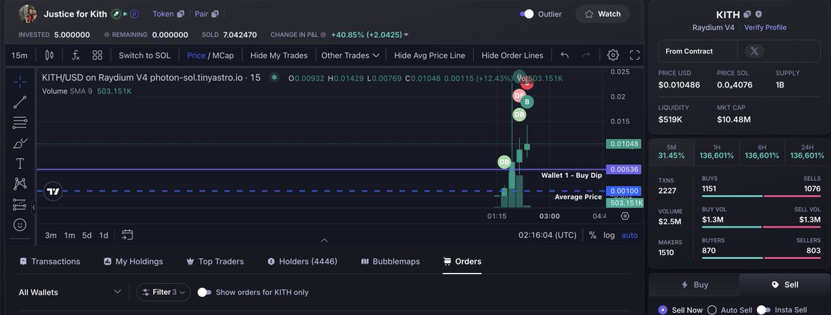Enter fullscreen chart mode

634,55
